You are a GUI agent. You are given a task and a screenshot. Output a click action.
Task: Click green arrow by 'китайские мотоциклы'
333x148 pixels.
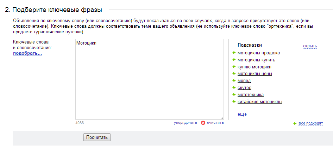click(x=234, y=101)
